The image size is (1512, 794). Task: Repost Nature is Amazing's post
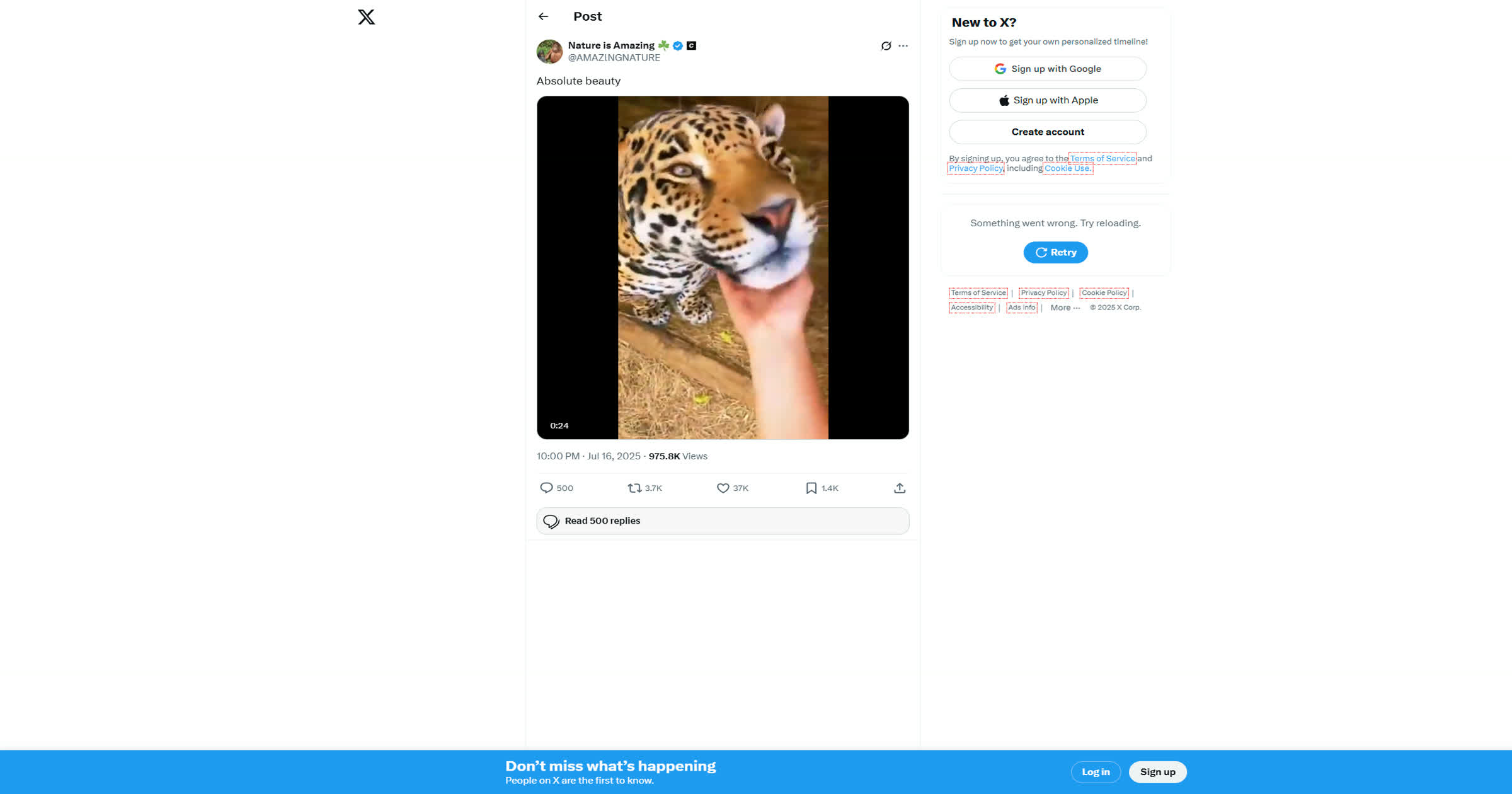(636, 488)
